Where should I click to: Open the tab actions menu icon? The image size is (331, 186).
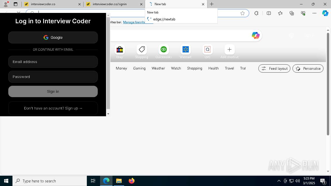pos(16,4)
